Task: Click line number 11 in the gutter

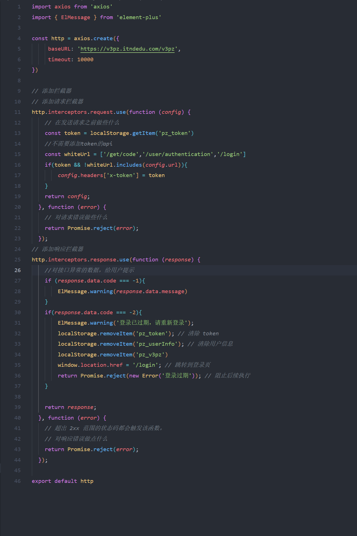Action: [17, 112]
